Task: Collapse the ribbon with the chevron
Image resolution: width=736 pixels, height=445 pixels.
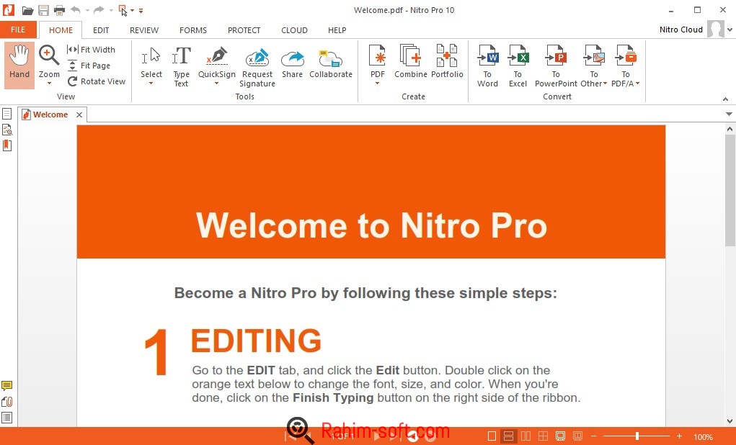Action: (x=726, y=99)
